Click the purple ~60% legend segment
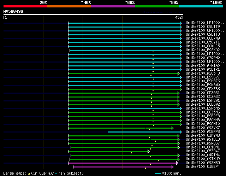Image resolution: width=226 pixels, height=176 pixels. (113, 6)
